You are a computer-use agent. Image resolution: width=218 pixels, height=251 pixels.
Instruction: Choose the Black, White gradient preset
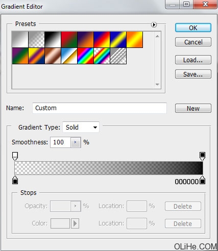tap(53, 39)
